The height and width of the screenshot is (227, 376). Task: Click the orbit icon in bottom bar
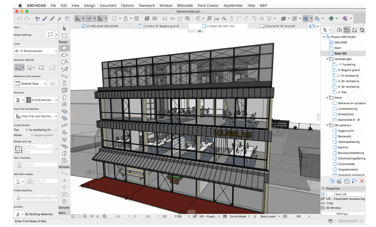point(92,216)
